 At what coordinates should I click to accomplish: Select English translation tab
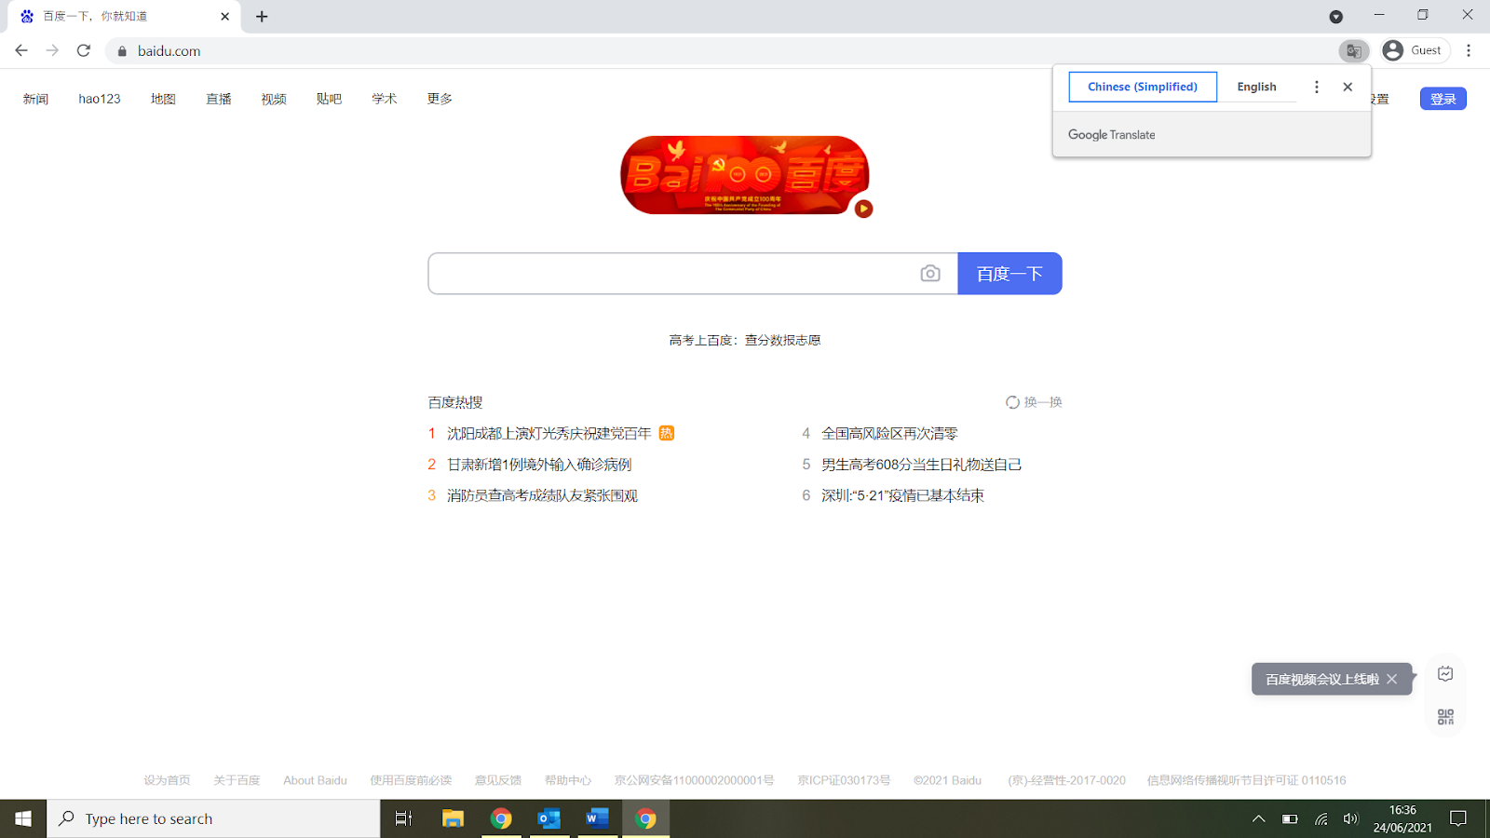(x=1256, y=87)
